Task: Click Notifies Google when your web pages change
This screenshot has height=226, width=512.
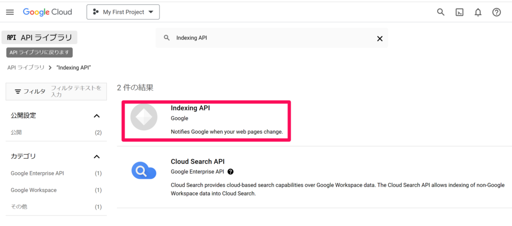Action: [227, 132]
